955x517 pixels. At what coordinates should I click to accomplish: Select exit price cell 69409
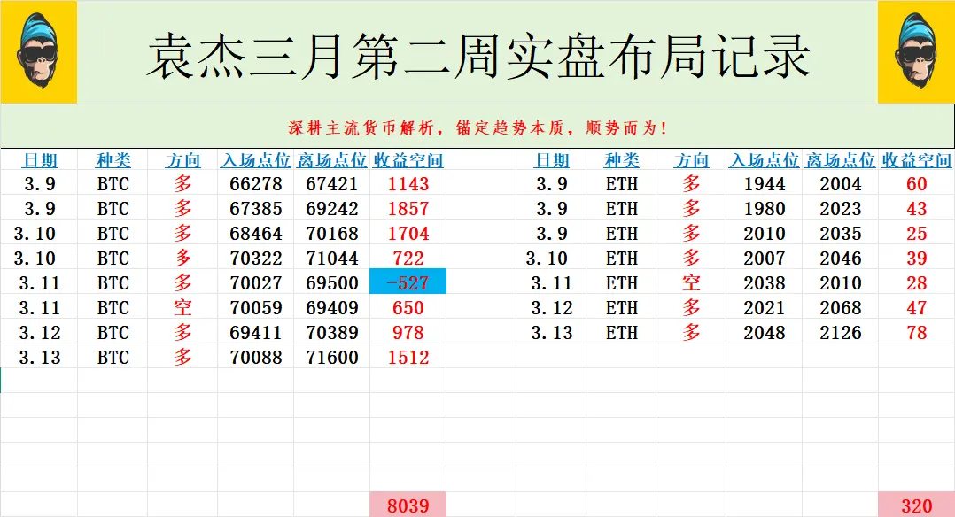pos(332,307)
